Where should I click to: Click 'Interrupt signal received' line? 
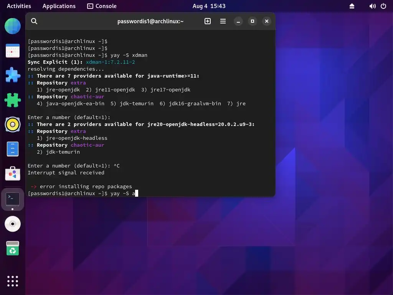tap(66, 172)
